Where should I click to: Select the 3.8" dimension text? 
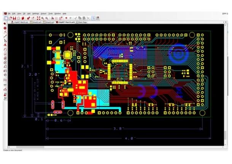119,129
